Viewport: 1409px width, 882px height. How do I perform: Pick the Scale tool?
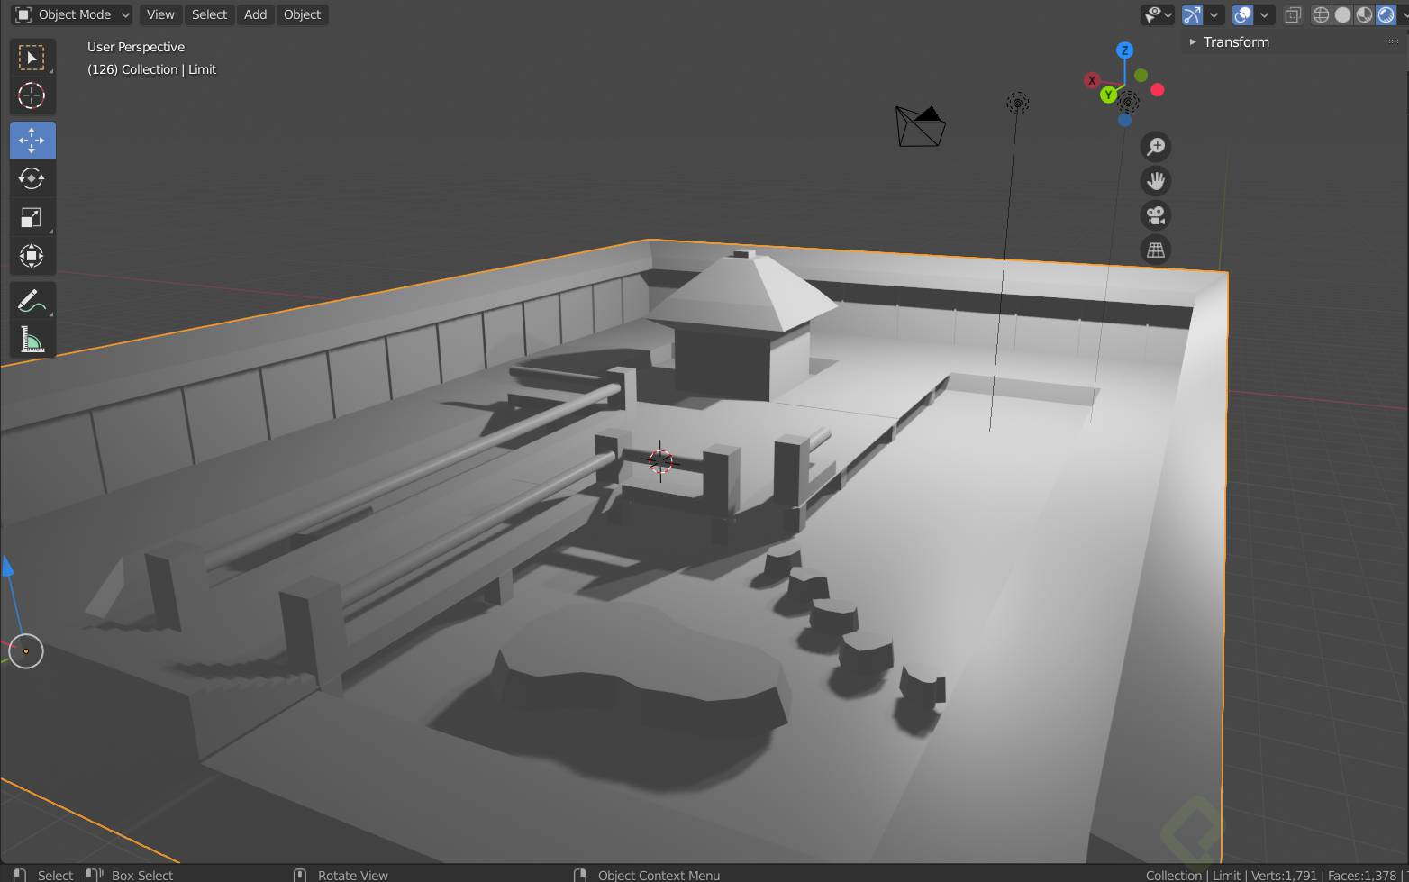click(x=32, y=217)
